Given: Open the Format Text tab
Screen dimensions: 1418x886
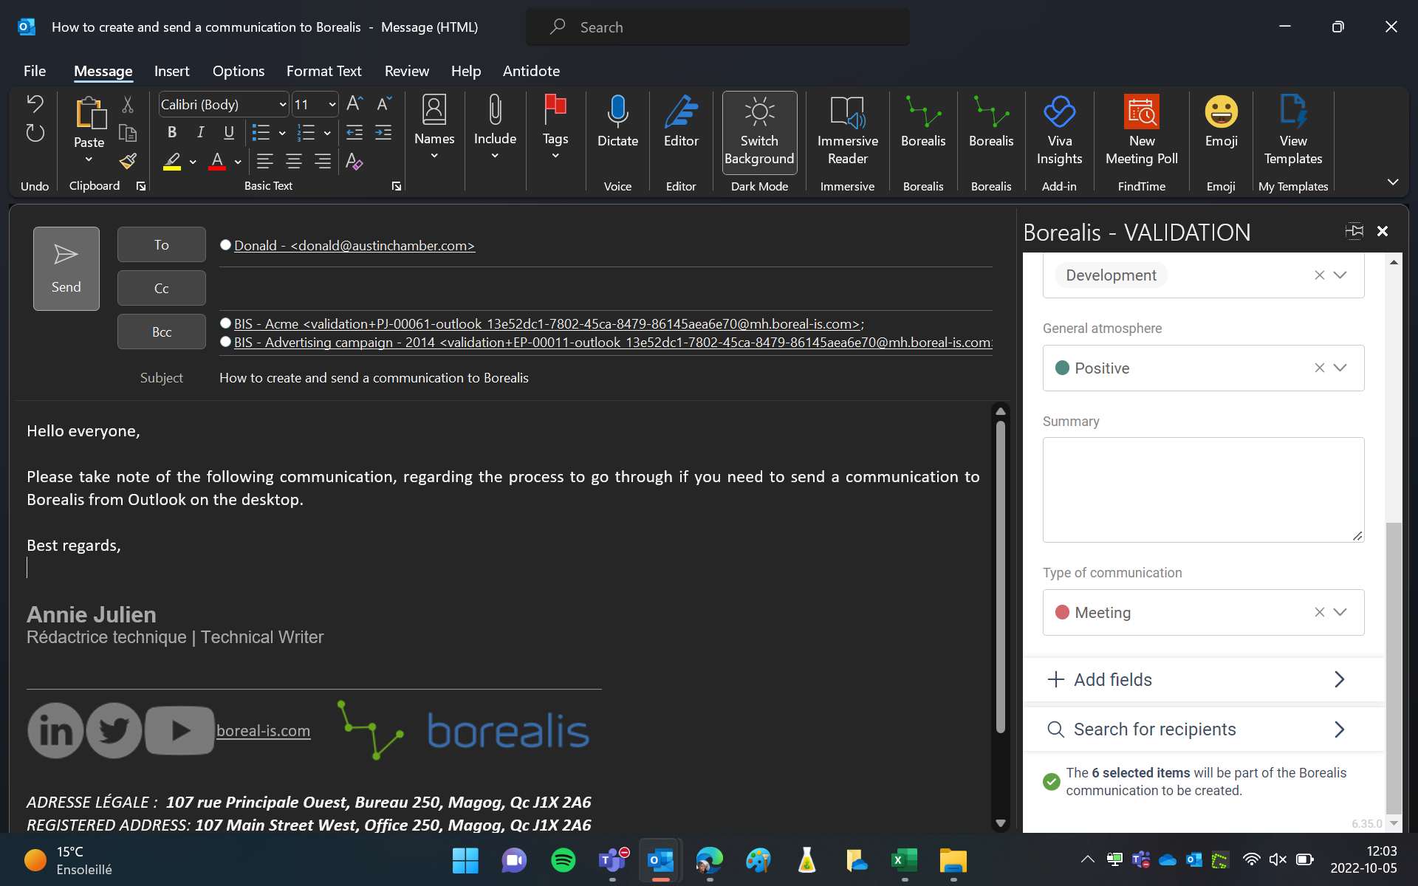Looking at the screenshot, I should (x=323, y=71).
